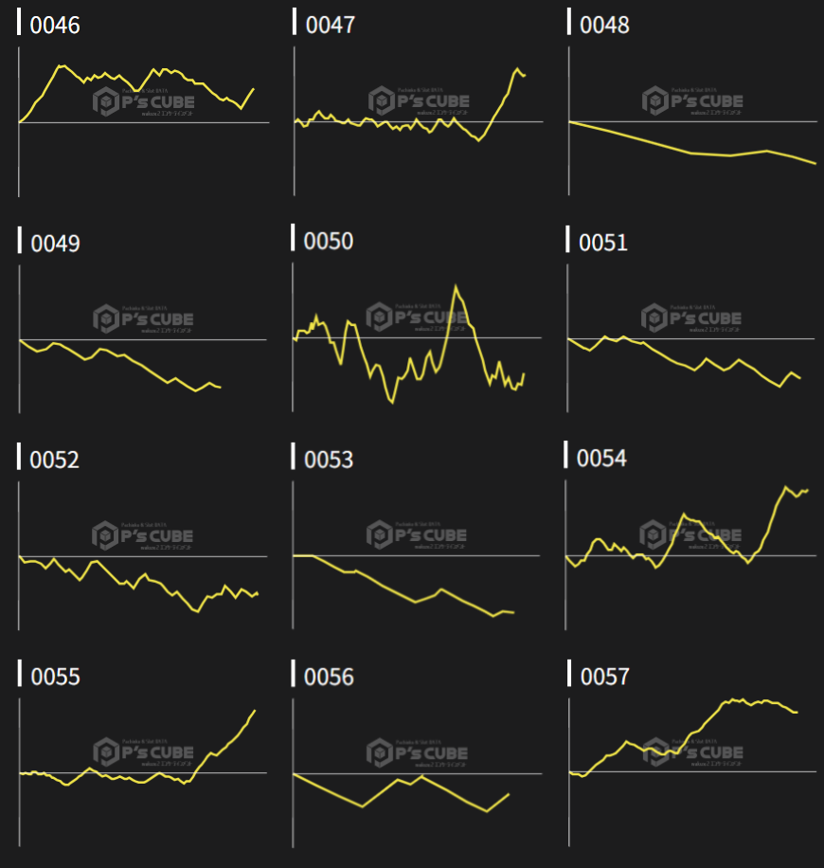Image resolution: width=824 pixels, height=868 pixels.
Task: Choose the 0049 machine number label
Action: [x=55, y=244]
